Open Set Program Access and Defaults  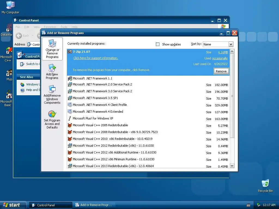tap(52, 120)
